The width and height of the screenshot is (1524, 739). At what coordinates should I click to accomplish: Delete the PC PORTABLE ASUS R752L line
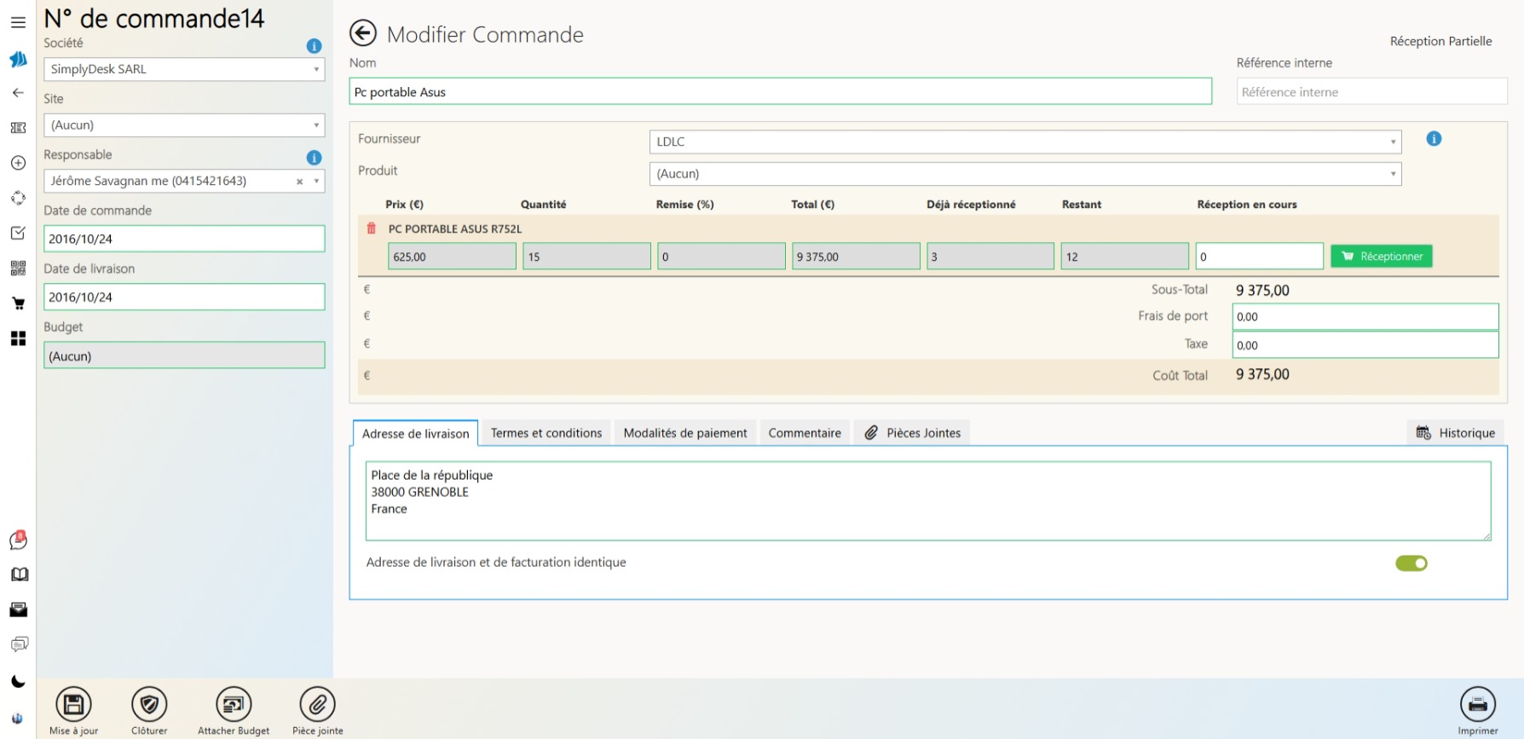[371, 228]
